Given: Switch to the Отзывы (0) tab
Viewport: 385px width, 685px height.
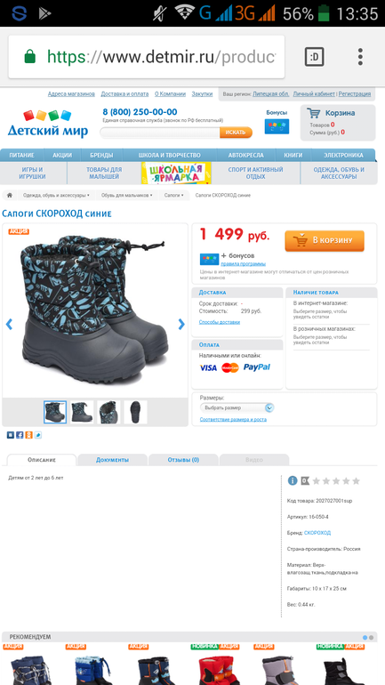Looking at the screenshot, I should click(x=183, y=460).
